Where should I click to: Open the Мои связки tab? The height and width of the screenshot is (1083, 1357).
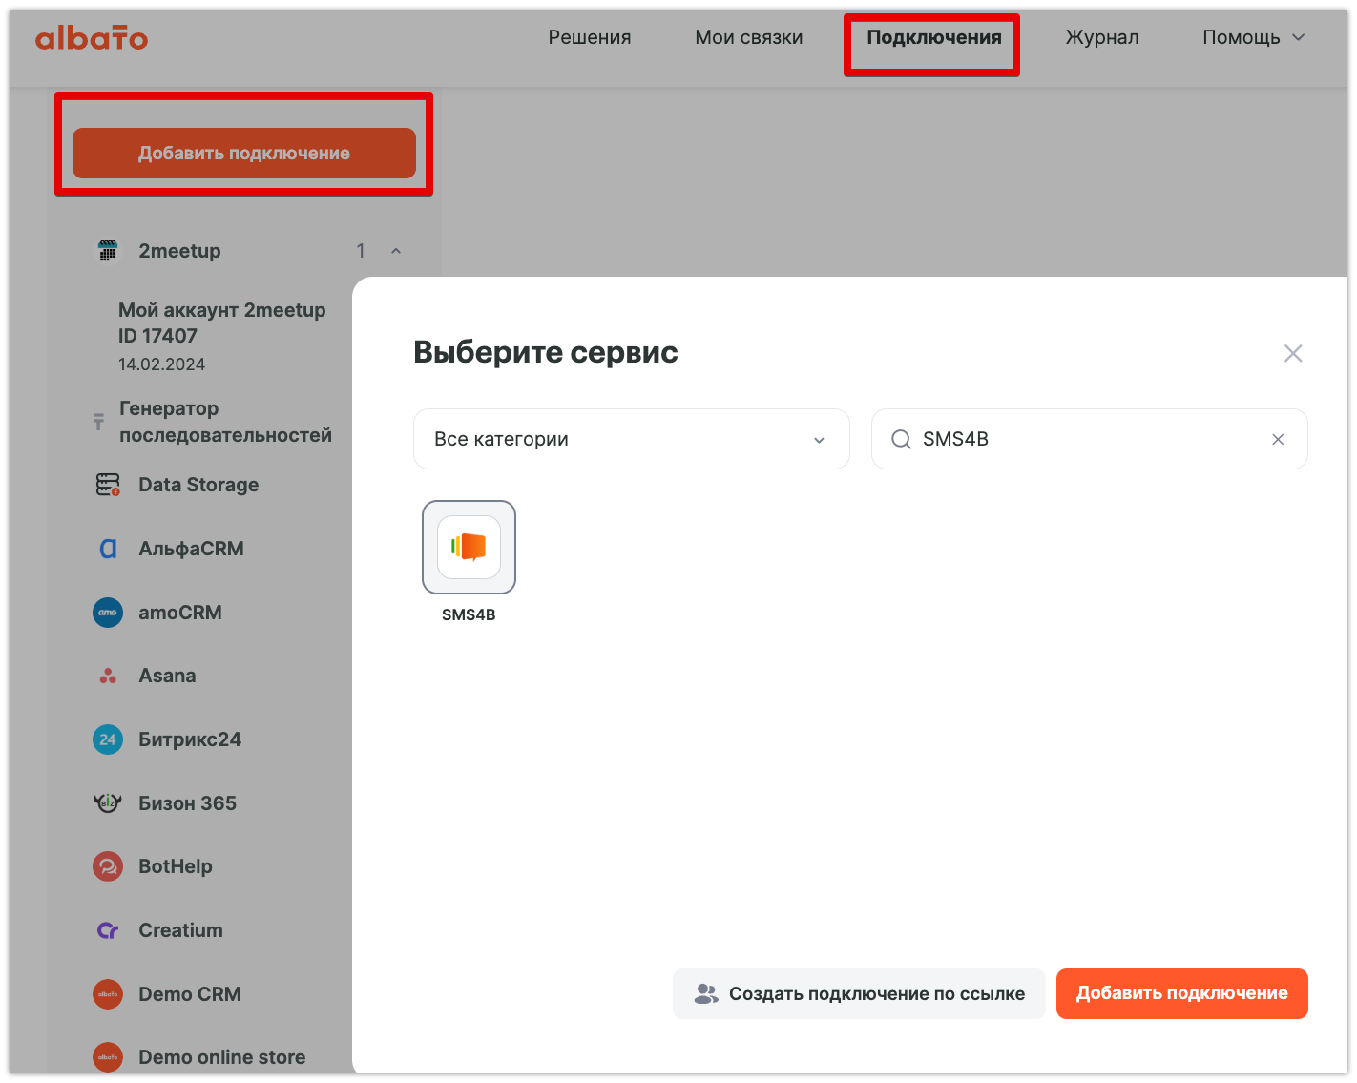coord(748,37)
